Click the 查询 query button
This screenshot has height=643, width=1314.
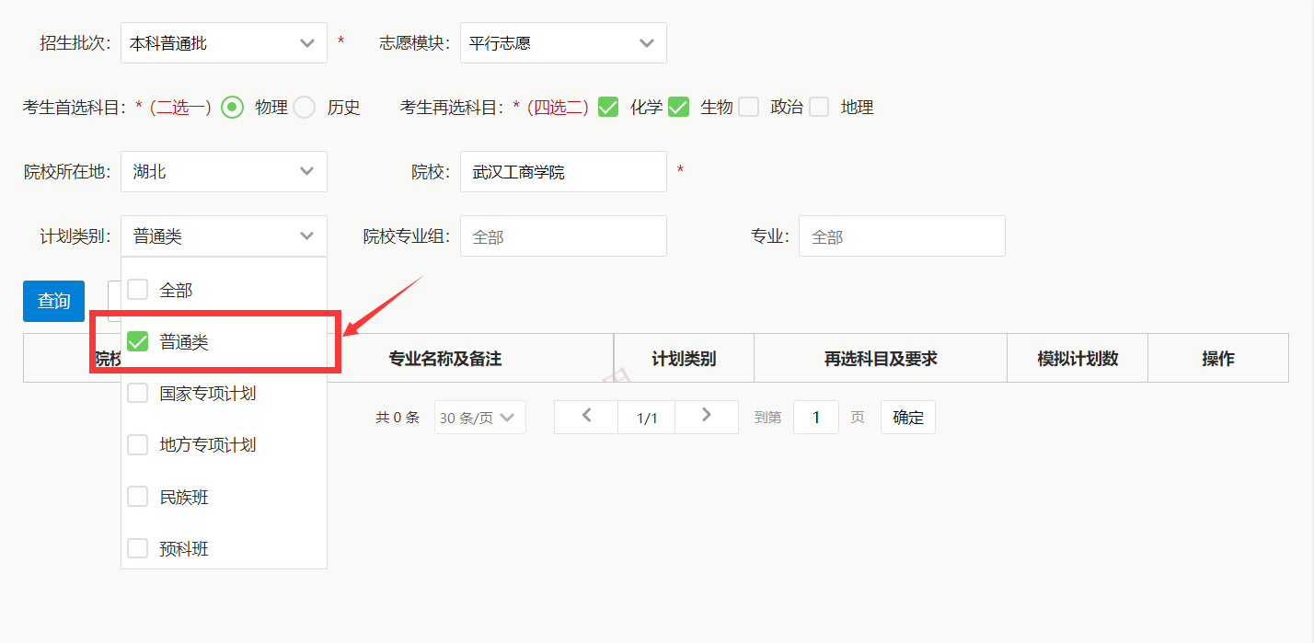point(52,301)
